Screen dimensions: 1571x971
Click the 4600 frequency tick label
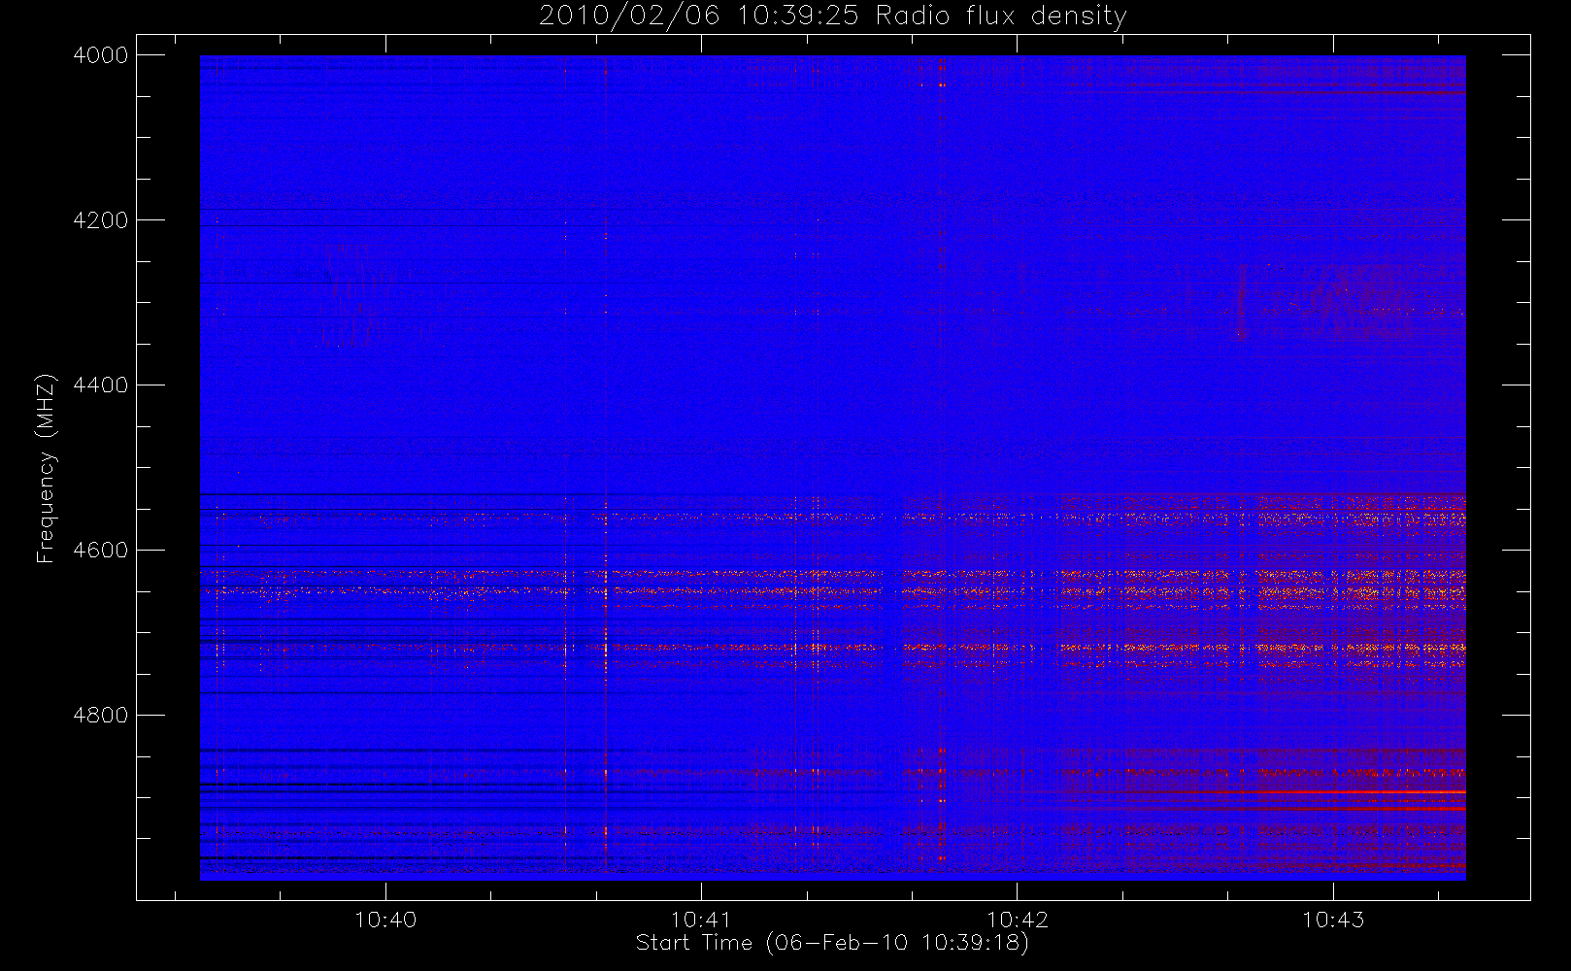pos(101,551)
